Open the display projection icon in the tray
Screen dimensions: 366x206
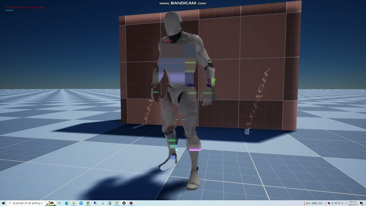tap(339, 203)
